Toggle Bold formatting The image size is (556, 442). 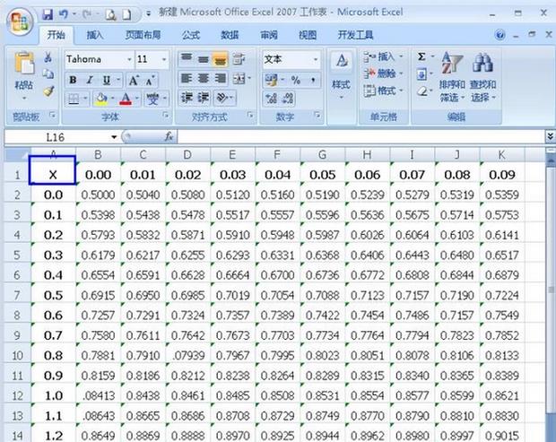[74, 79]
